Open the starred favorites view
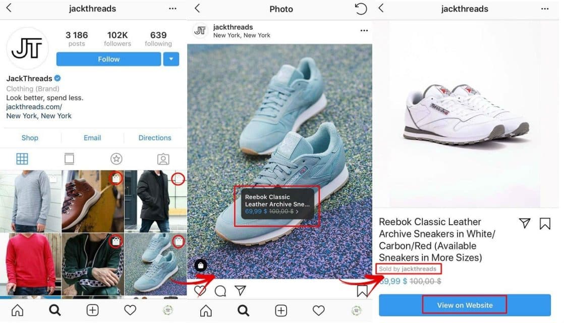This screenshot has width=564, height=323. [x=116, y=158]
